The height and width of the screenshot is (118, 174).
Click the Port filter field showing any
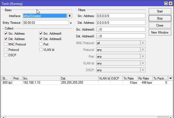tap(118, 56)
